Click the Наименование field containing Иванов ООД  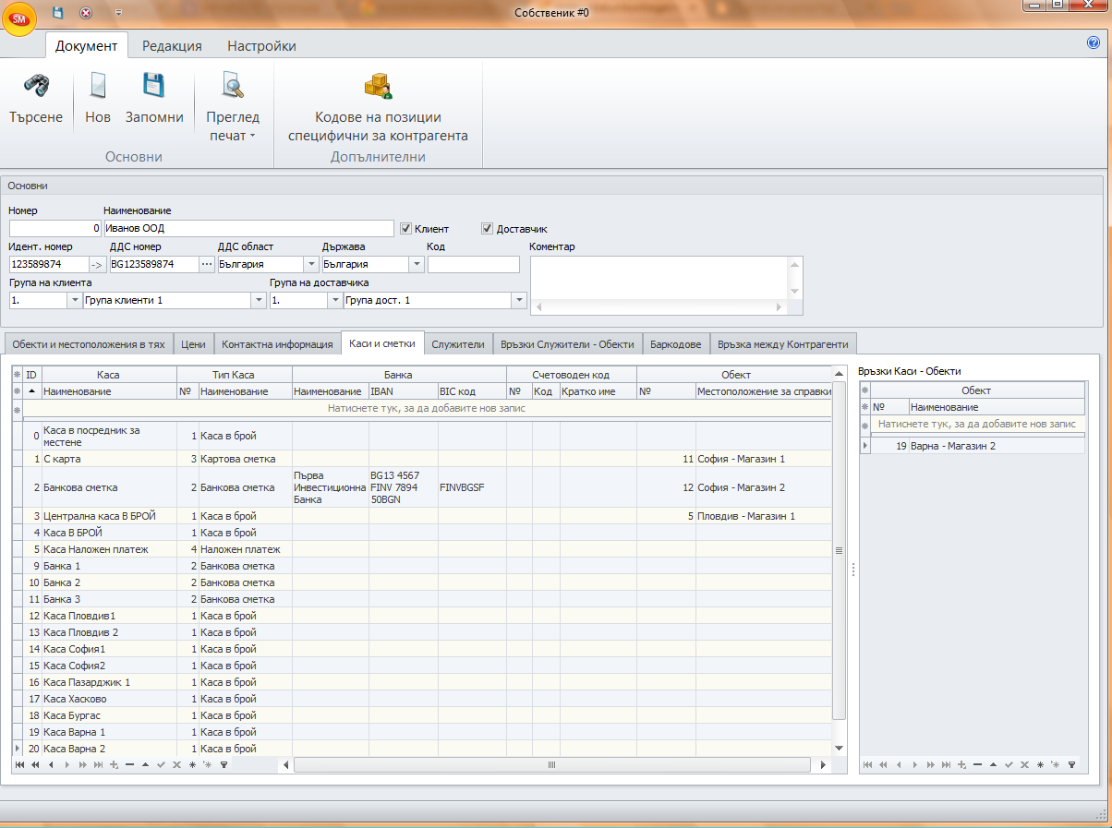point(248,228)
